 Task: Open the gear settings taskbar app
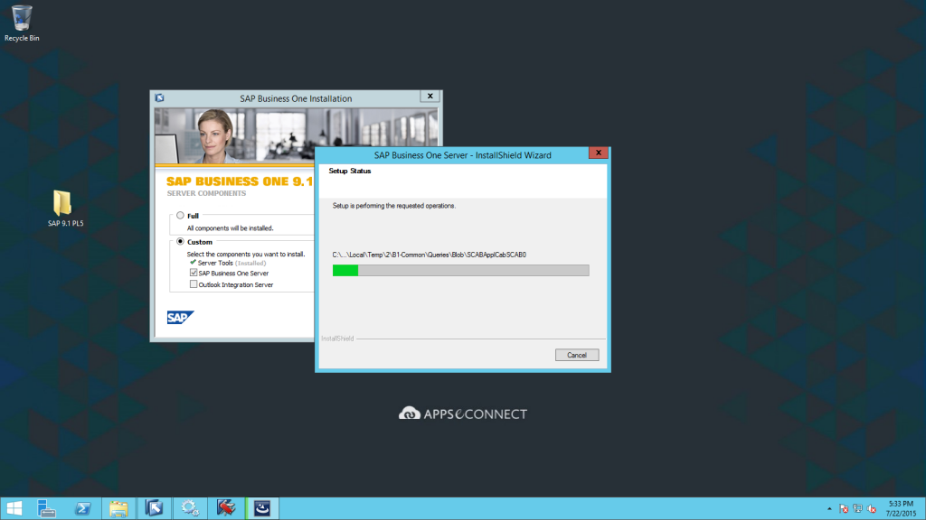[x=190, y=508]
